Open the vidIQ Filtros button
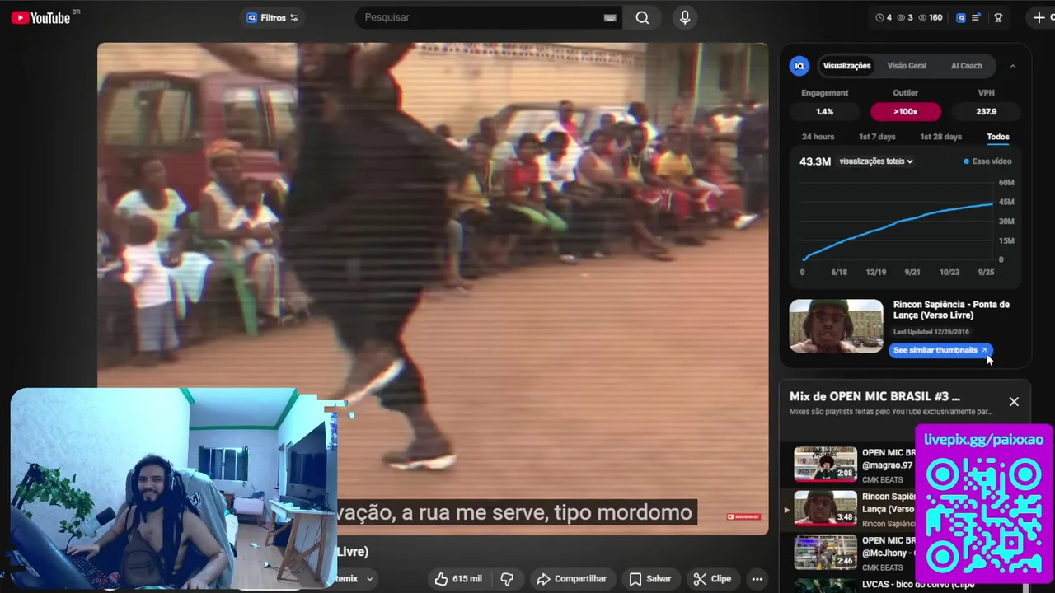Image resolution: width=1055 pixels, height=593 pixels. [x=273, y=17]
